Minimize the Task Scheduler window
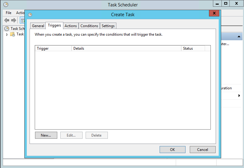Image resolution: width=244 pixels, height=168 pixels. (x=217, y=4)
